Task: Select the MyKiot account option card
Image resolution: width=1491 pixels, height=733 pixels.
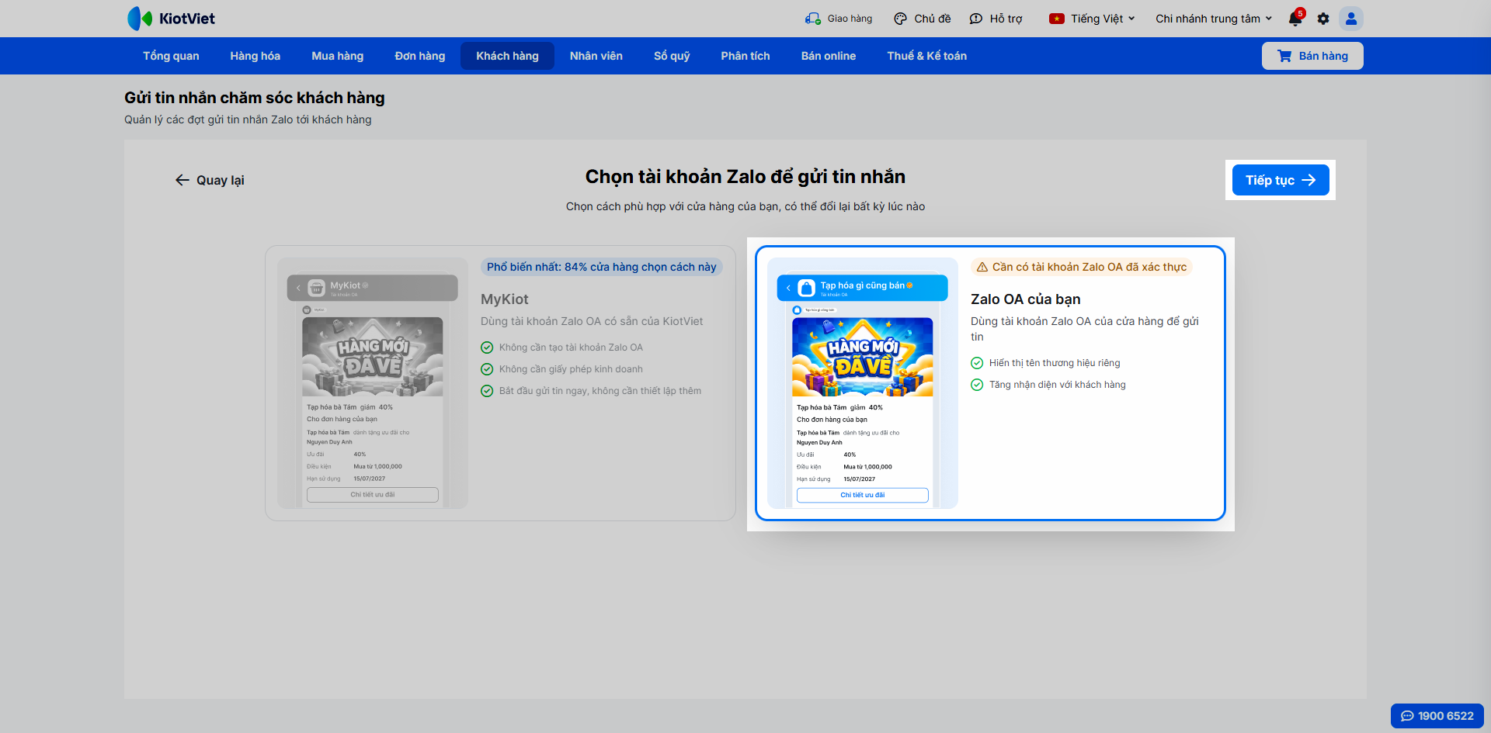Action: coord(500,383)
